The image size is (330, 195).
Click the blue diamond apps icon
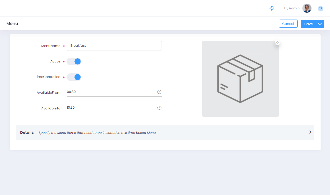point(272,8)
